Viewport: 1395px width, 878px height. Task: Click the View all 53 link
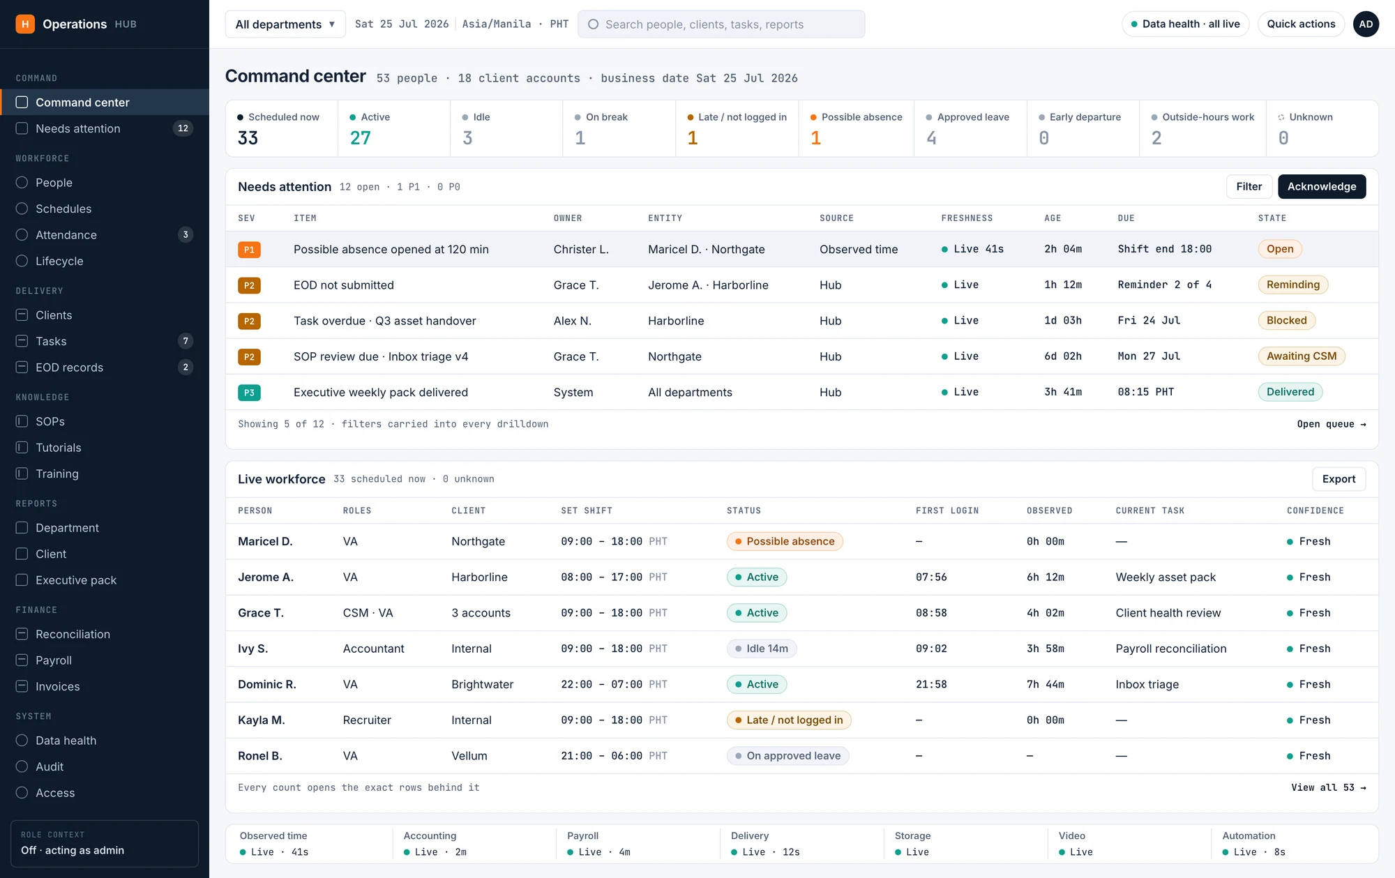(1329, 787)
